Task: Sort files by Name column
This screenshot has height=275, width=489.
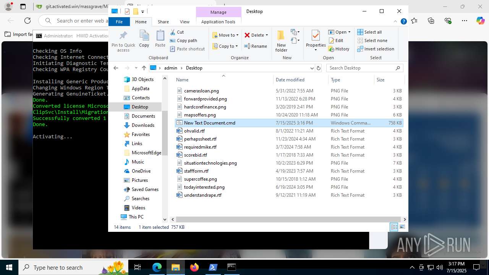Action: click(x=223, y=79)
